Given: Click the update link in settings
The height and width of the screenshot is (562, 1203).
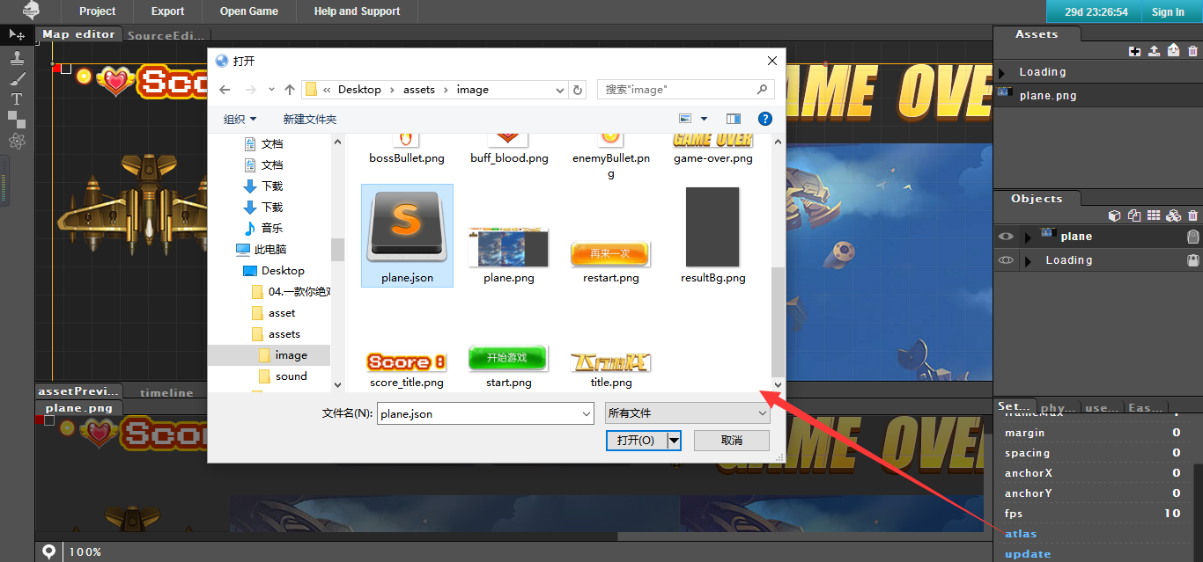Looking at the screenshot, I should point(1028,554).
